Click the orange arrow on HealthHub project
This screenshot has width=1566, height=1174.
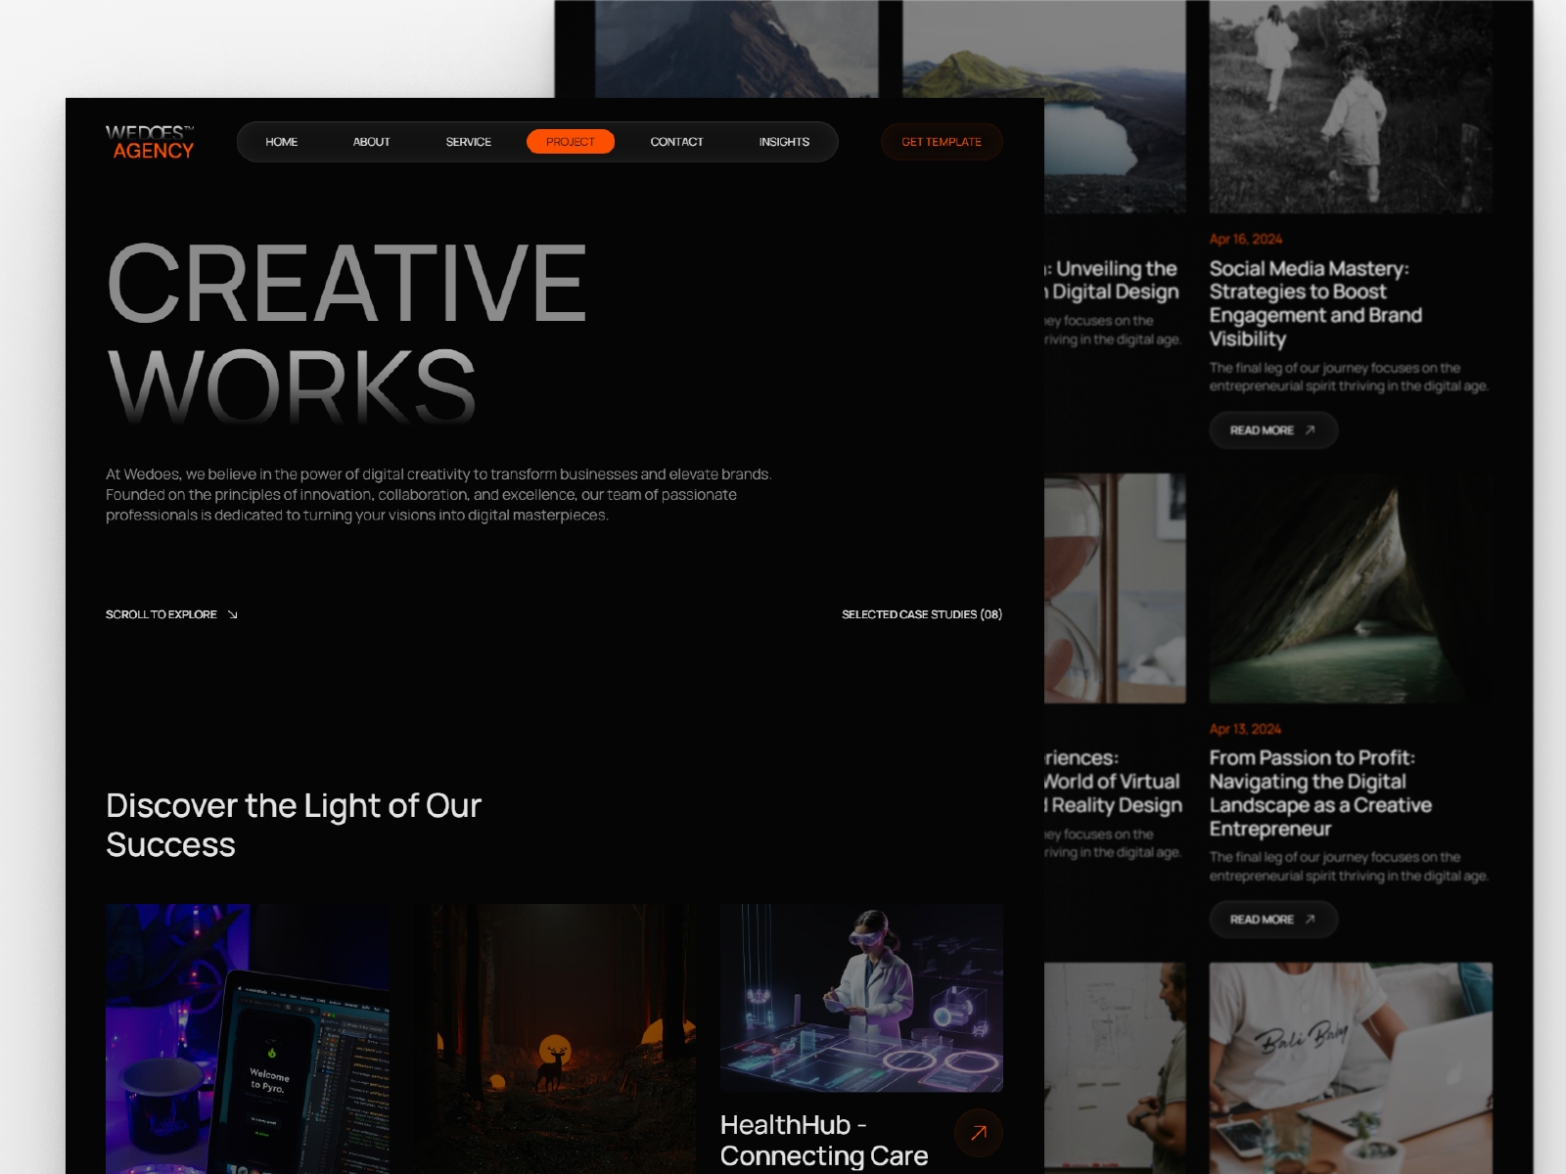pos(978,1133)
